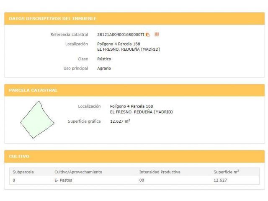
Task: Select the 'Datos descriptivos del inmueble' header
Action: (53, 18)
